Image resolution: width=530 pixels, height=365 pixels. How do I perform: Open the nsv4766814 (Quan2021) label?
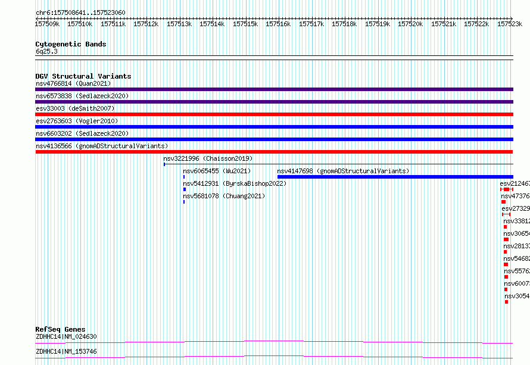click(x=73, y=83)
